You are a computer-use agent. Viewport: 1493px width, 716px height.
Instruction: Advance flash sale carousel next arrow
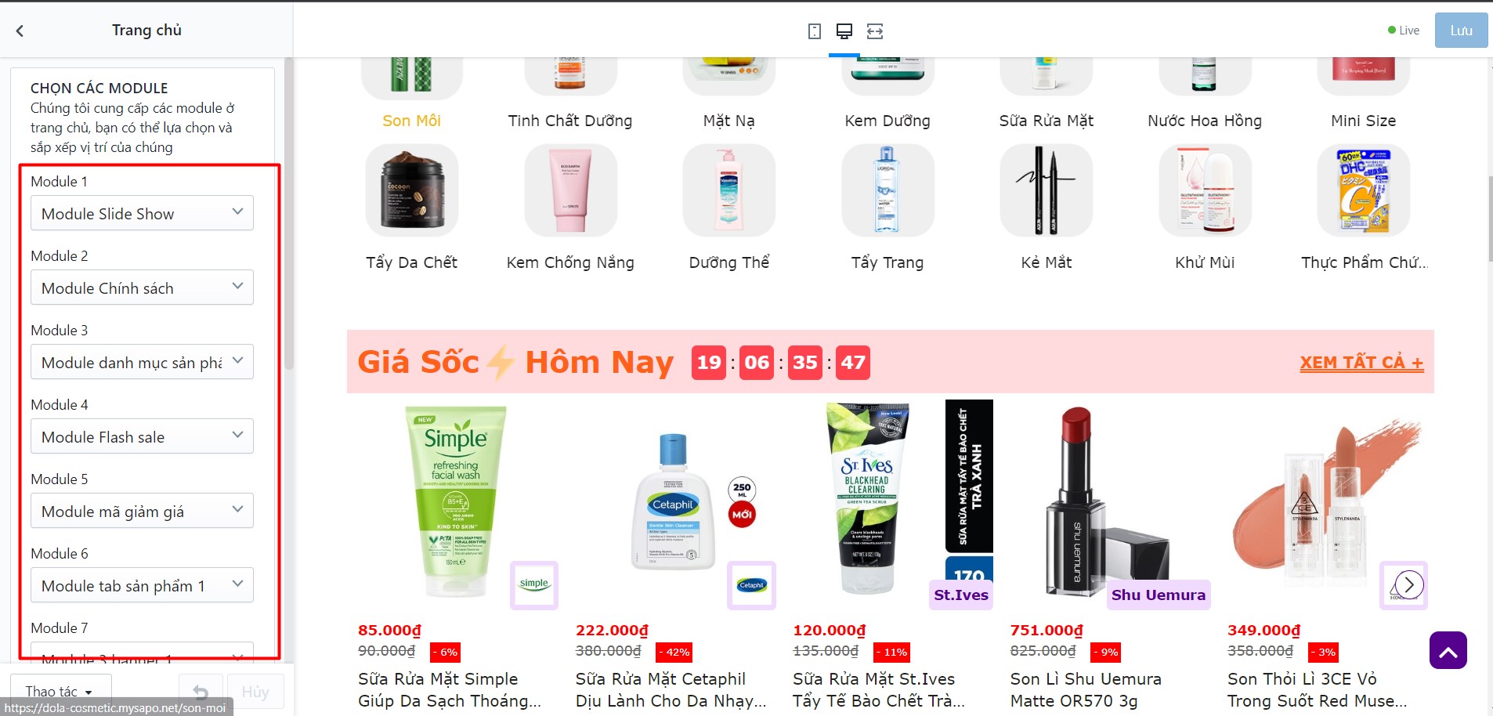[1408, 584]
